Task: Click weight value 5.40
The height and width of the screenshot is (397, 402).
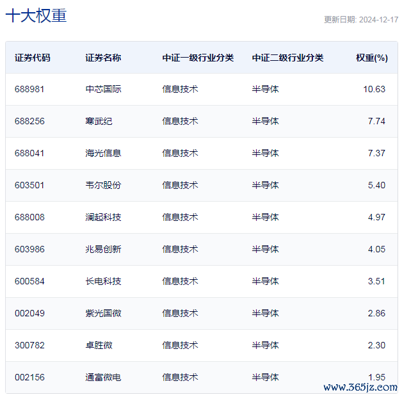Action: [376, 185]
